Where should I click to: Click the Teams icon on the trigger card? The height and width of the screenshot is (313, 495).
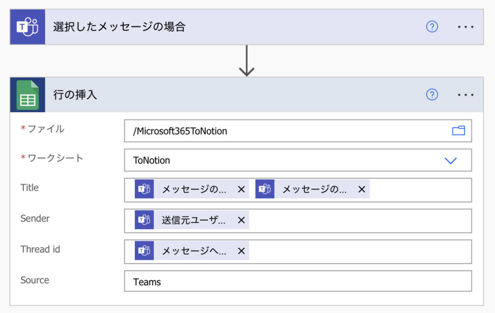pos(27,27)
